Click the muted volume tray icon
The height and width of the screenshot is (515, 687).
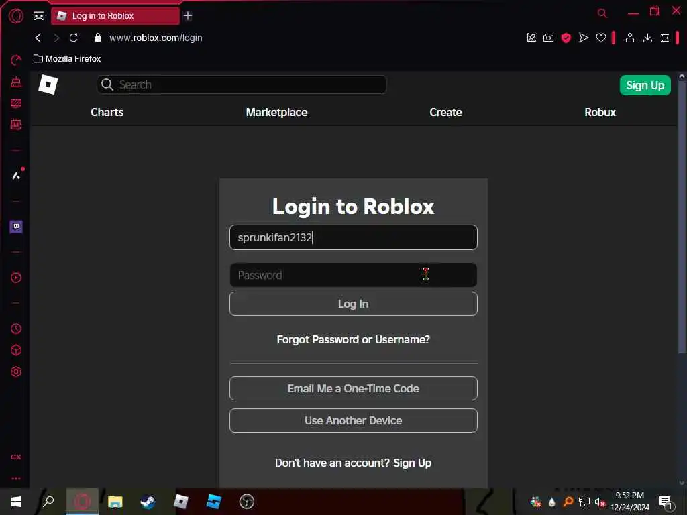(x=600, y=502)
